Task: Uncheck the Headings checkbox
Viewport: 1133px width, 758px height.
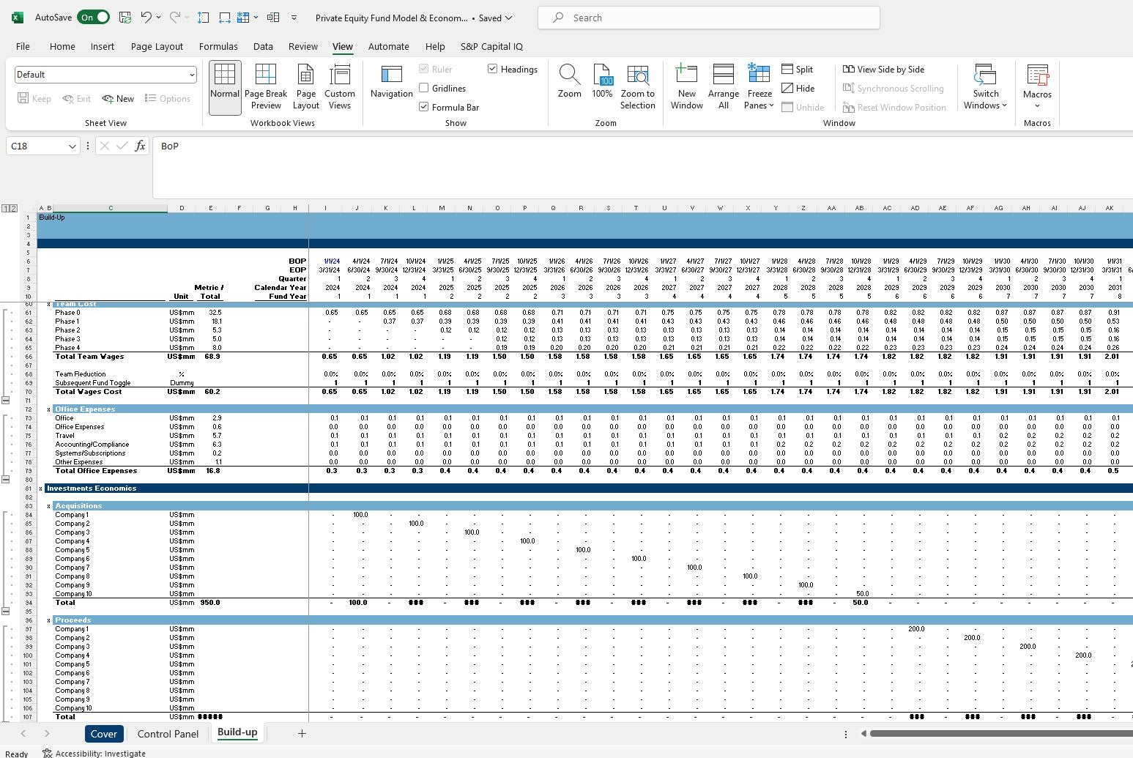Action: (491, 68)
